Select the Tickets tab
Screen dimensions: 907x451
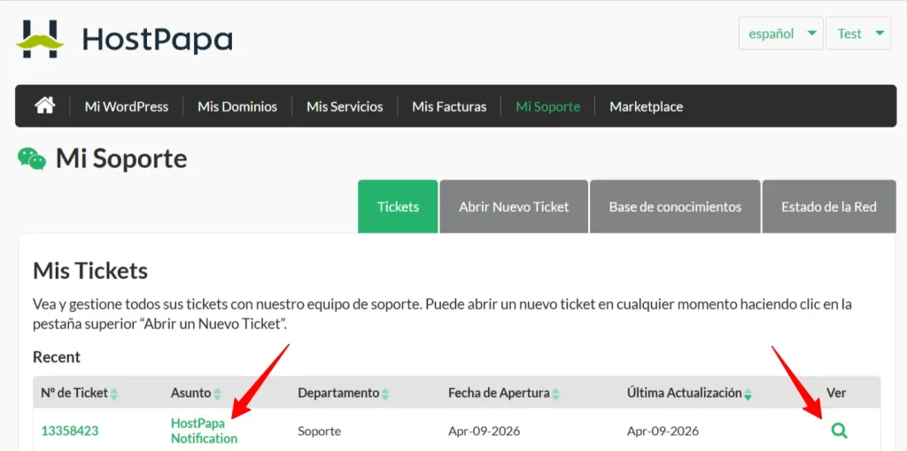398,206
